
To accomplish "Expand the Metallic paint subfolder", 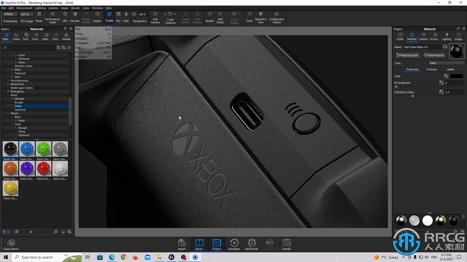I will (x=12, y=99).
